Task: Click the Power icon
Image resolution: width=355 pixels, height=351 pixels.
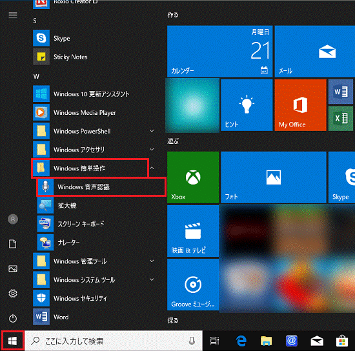Action: pyautogui.click(x=13, y=318)
